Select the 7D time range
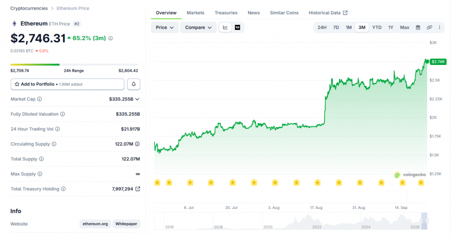The height and width of the screenshot is (236, 452). click(x=336, y=27)
